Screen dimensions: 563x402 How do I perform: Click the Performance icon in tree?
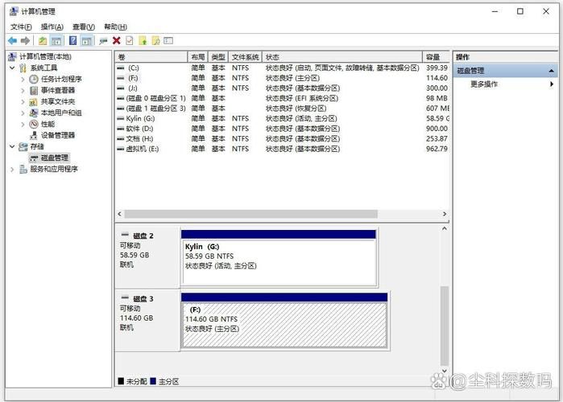coord(34,124)
